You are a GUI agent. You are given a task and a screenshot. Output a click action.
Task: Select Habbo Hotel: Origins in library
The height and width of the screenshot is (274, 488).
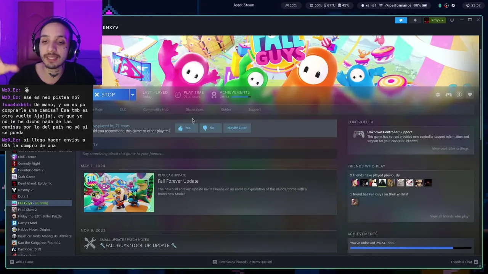click(x=34, y=229)
